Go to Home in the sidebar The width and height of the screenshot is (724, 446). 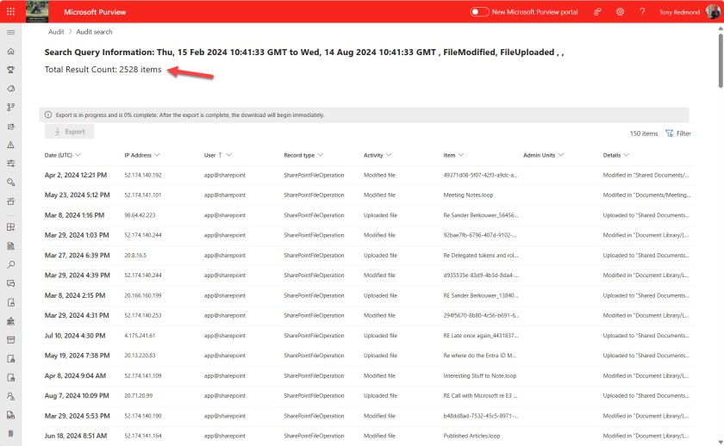(x=10, y=51)
